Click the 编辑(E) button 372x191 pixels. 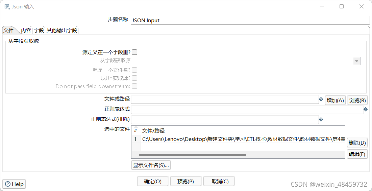click(x=357, y=154)
